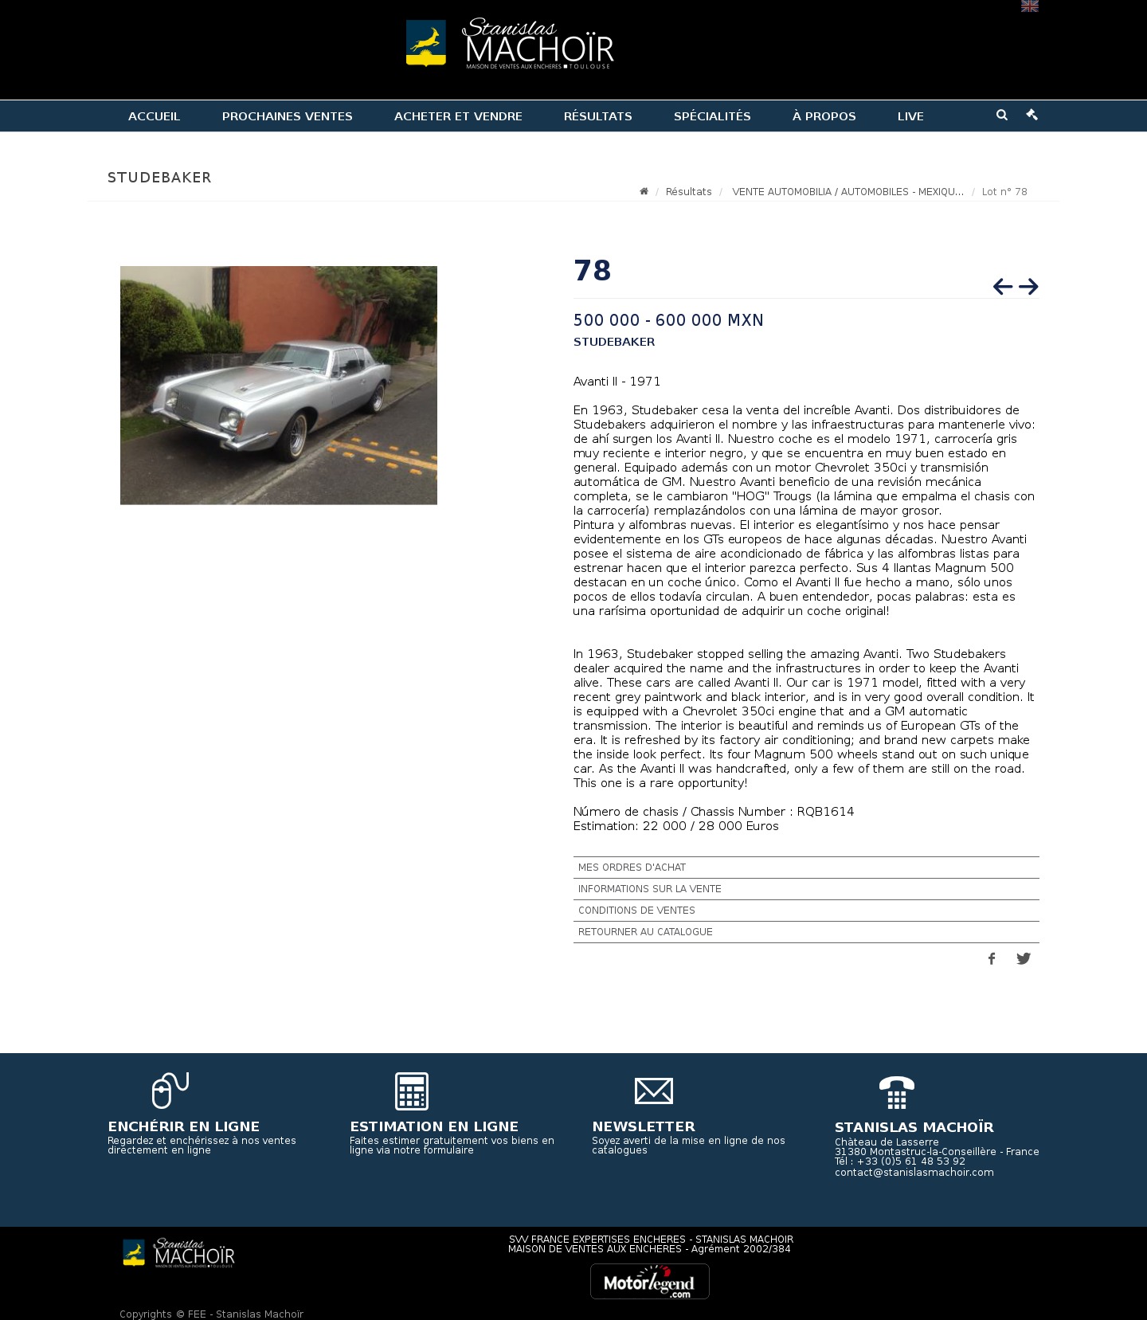Click the Stanislas Machoïr footer heading

pyautogui.click(x=914, y=1127)
